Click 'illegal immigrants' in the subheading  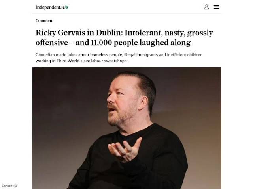click(141, 55)
